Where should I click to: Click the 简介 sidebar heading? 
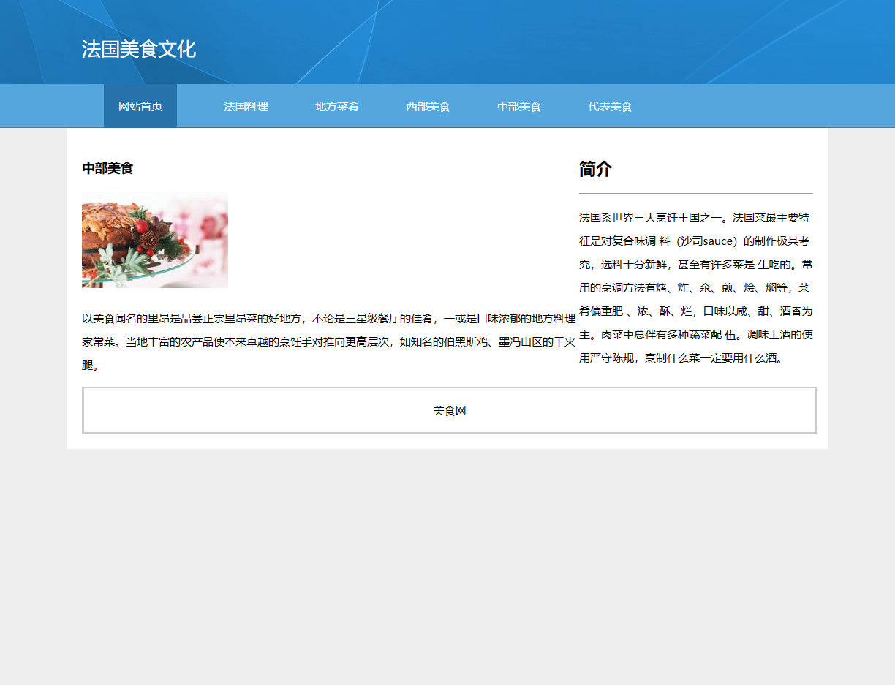(x=595, y=170)
